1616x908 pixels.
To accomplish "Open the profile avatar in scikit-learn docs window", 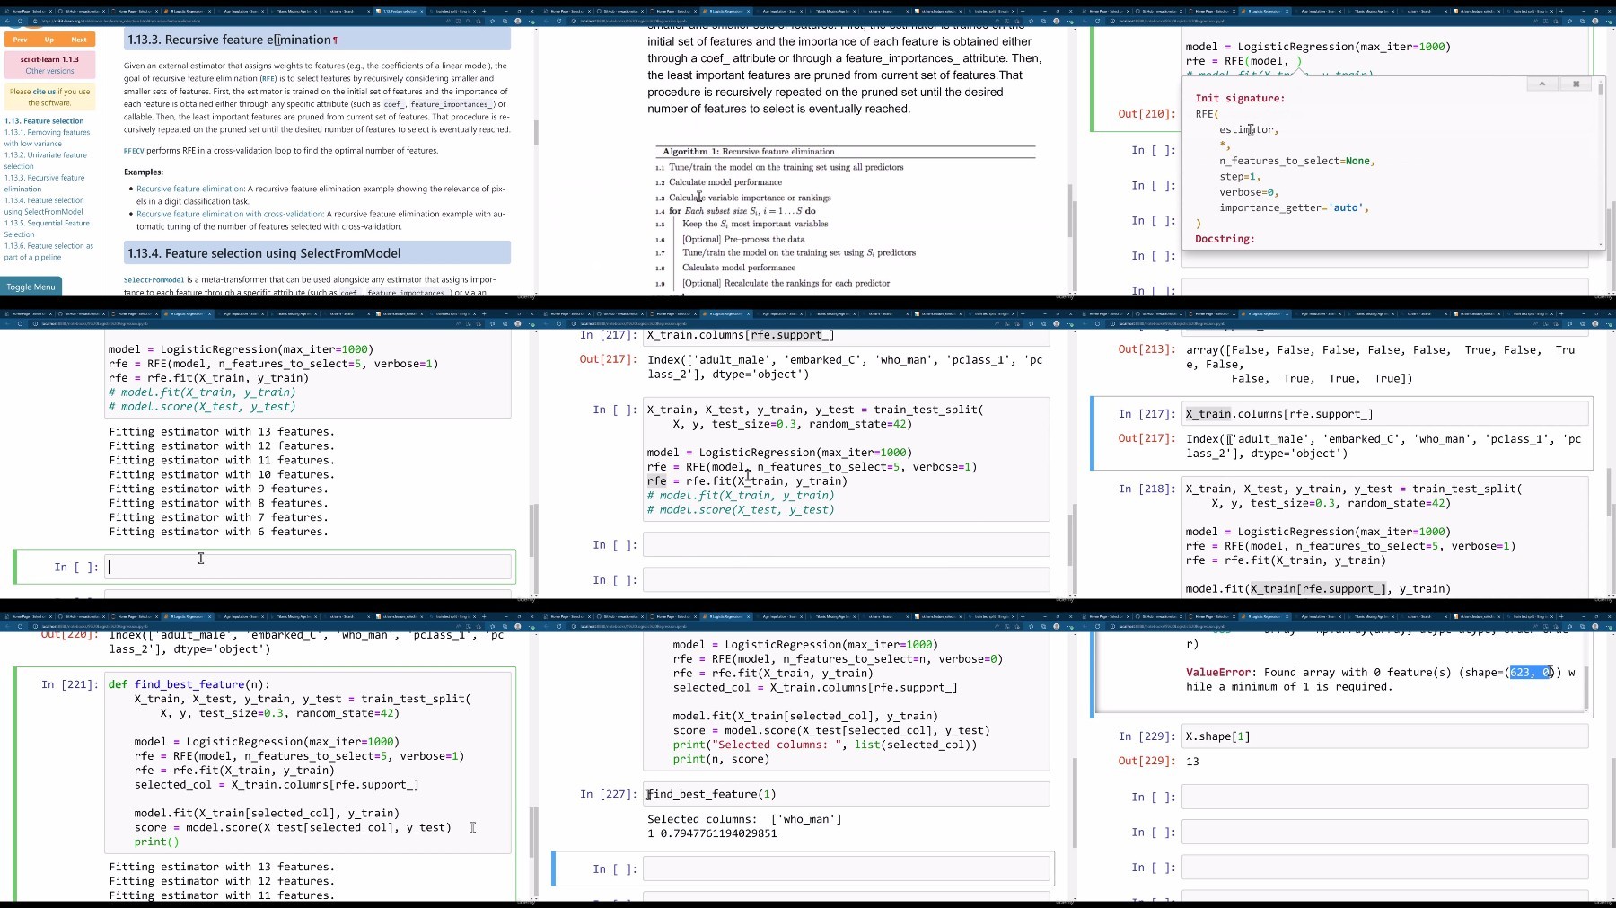I will click(x=518, y=21).
